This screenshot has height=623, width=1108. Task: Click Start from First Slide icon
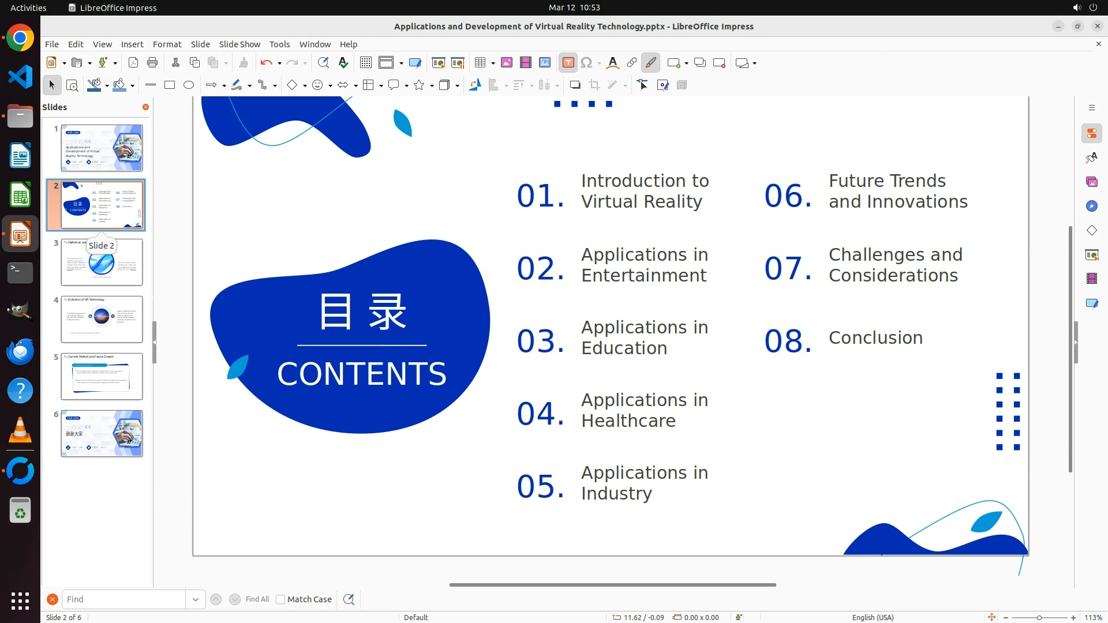click(438, 63)
